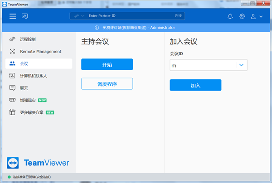Click NEW badge next to 增强现实
This screenshot has height=183, width=272.
tap(42, 101)
